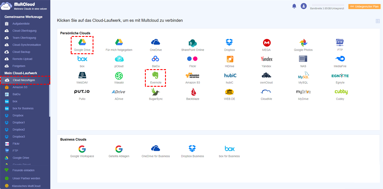Select 'box for Business' in Business Clouds
Screen dimensions: 383x189
(x=229, y=149)
